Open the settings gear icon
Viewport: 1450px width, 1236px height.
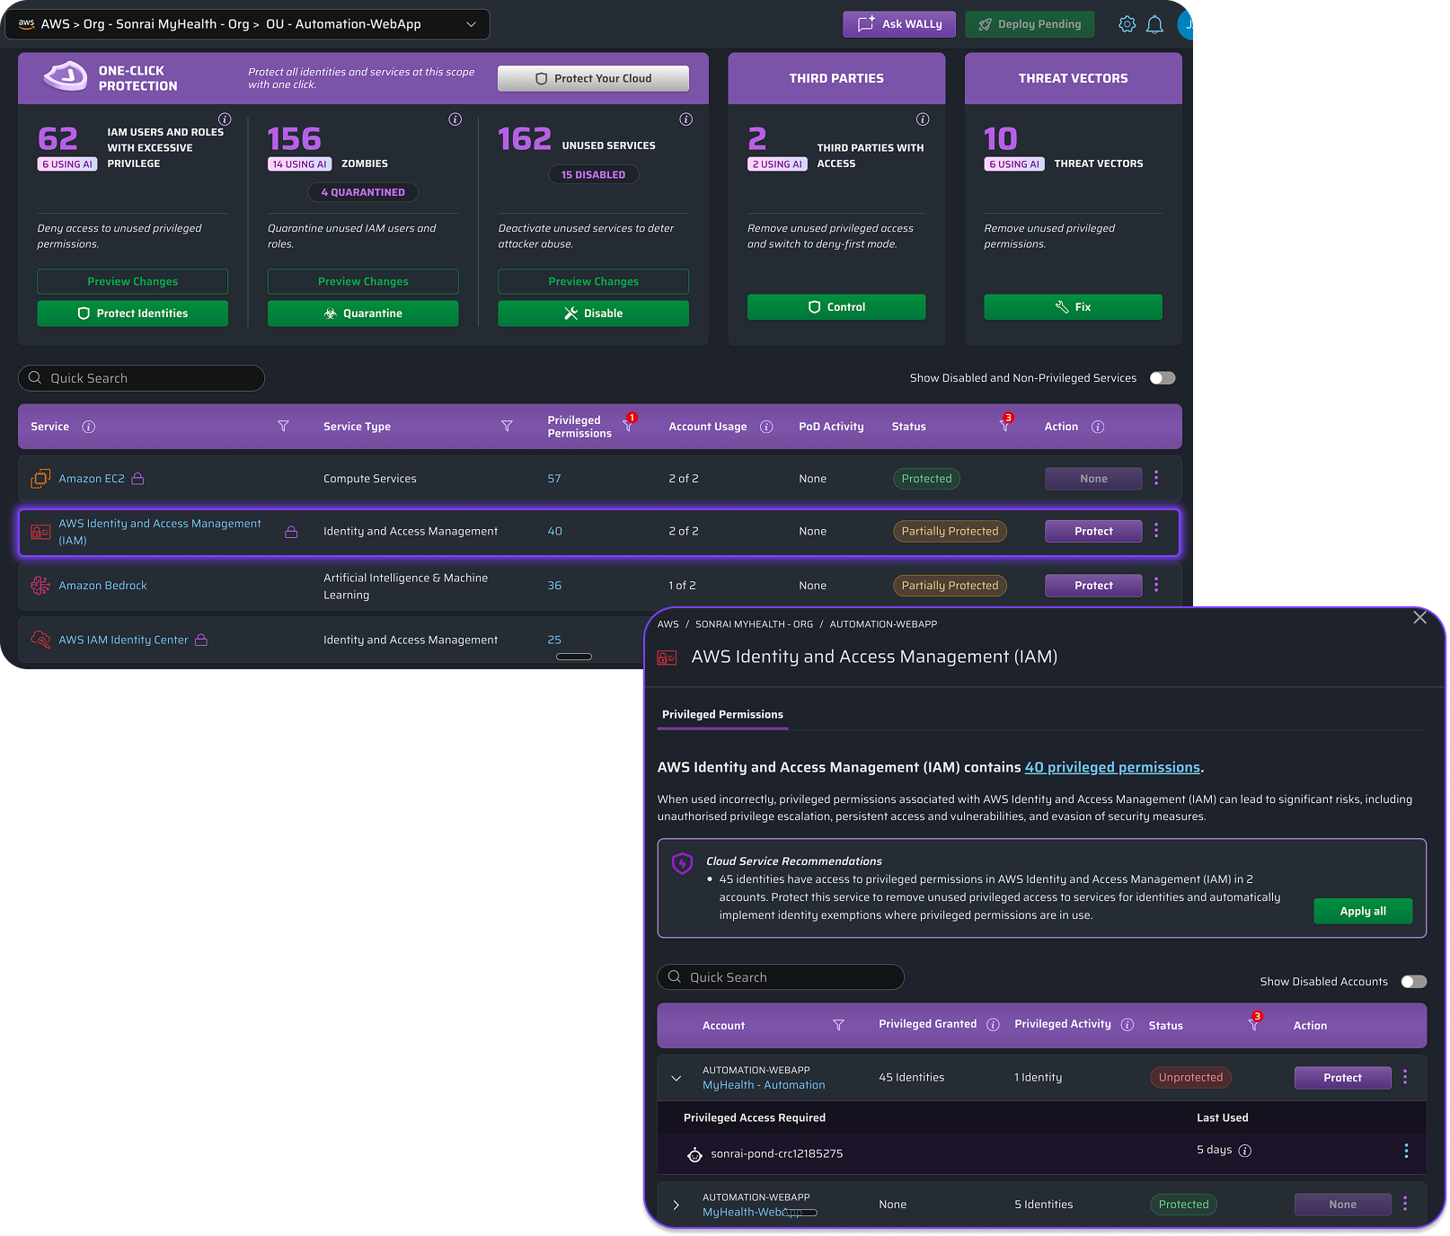[x=1127, y=24]
